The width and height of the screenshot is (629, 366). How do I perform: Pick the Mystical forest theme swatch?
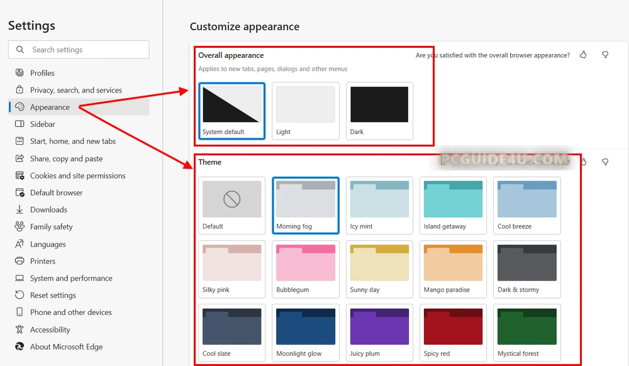[x=526, y=333]
